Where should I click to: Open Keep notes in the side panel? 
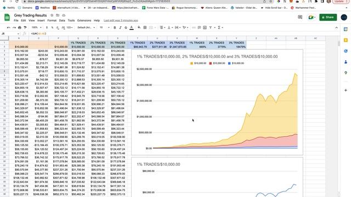click(346, 40)
